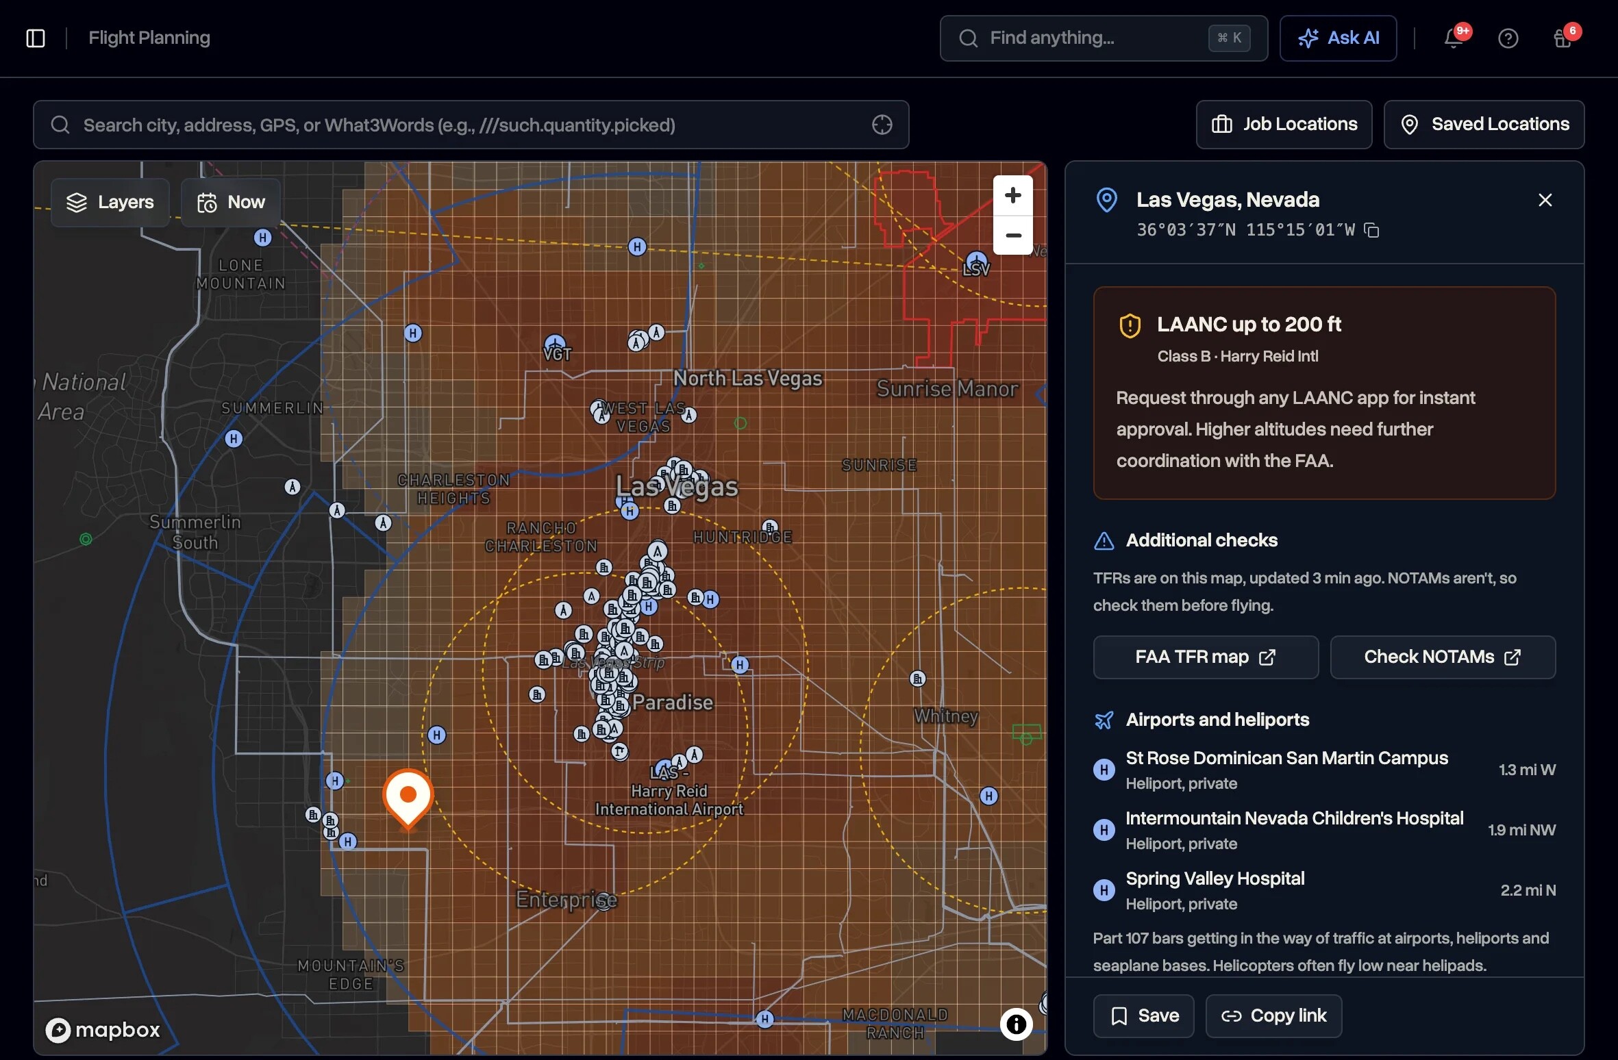Viewport: 1618px width, 1060px height.
Task: Zoom out on the map
Action: (1013, 236)
